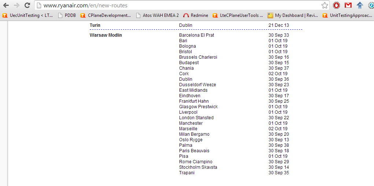Open the red stop-sign adblock extension
This screenshot has height=186, width=374.
pyautogui.click(x=336, y=5)
